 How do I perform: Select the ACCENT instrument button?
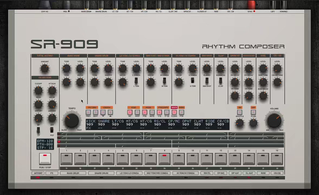point(38,173)
